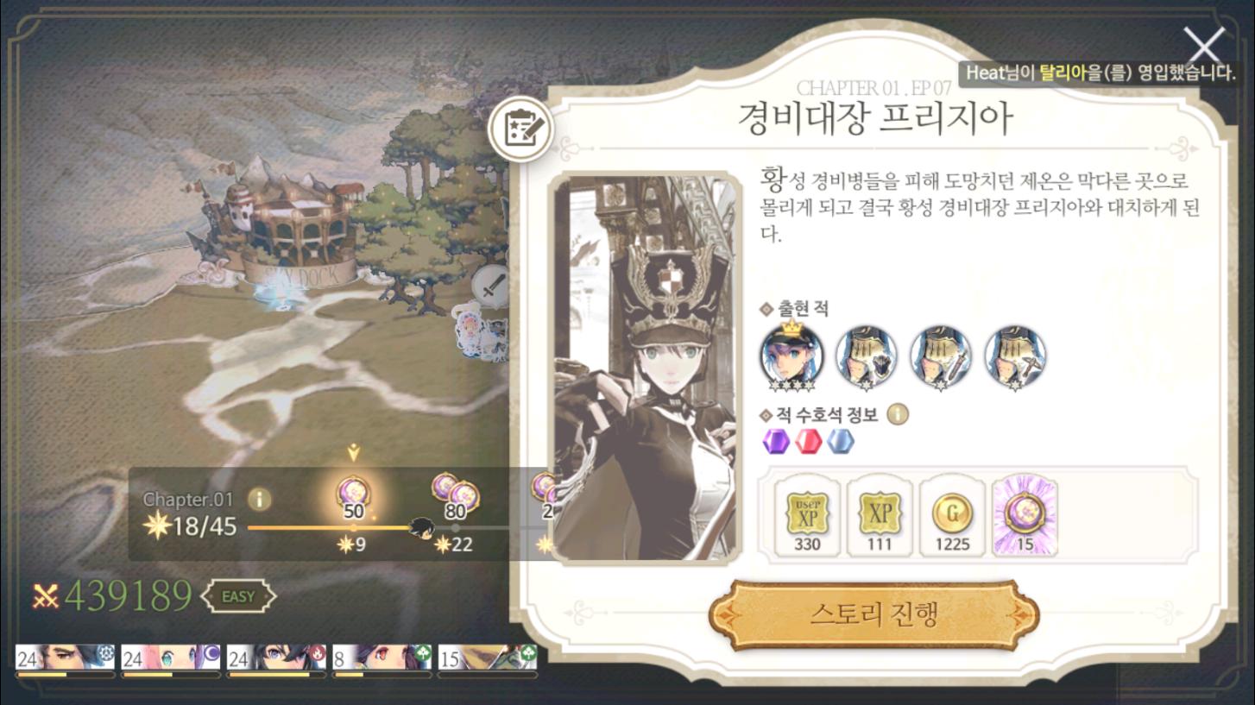Open the quest checklist notepad icon
Viewport: 1255px width, 705px height.
pos(520,129)
